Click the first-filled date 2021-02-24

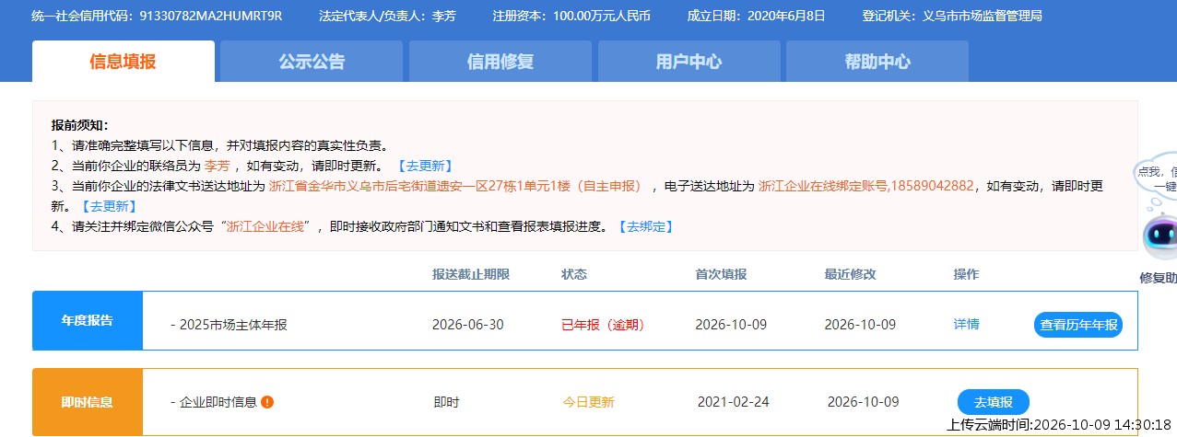[x=733, y=402]
